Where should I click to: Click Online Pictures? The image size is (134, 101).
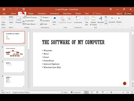click(30, 17)
